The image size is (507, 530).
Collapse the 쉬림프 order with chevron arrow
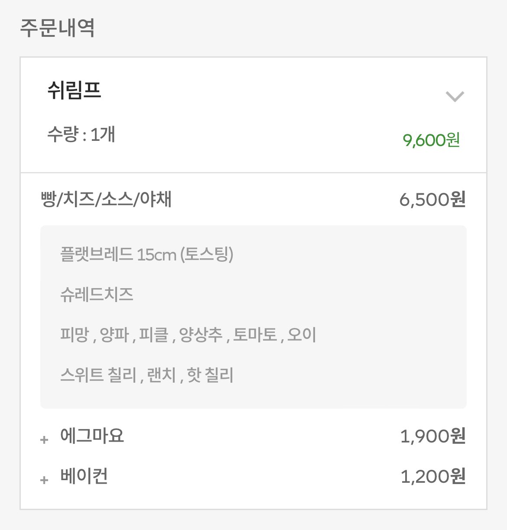tap(455, 96)
